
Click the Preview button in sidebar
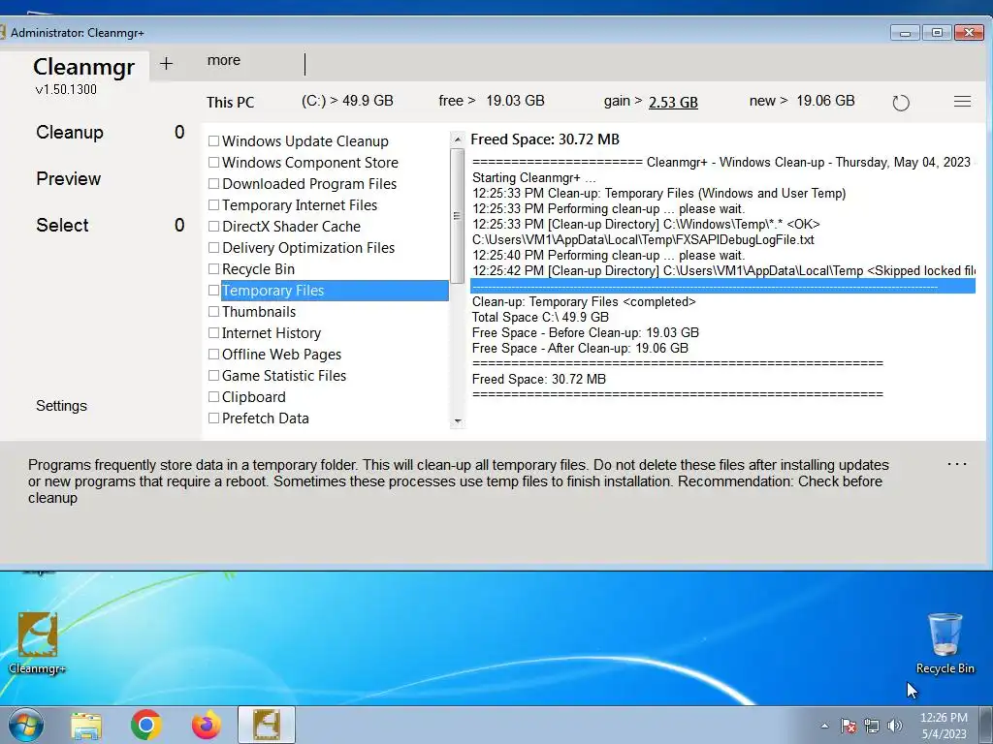pyautogui.click(x=69, y=179)
